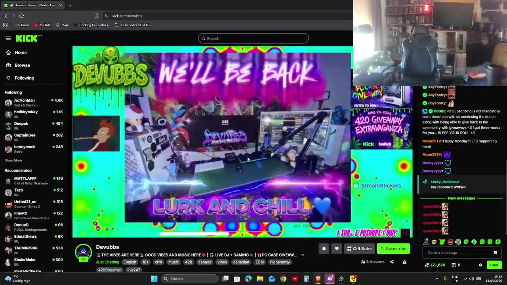This screenshot has height=285, width=507.
Task: Open the emoji picker in chat
Action: tap(495, 253)
